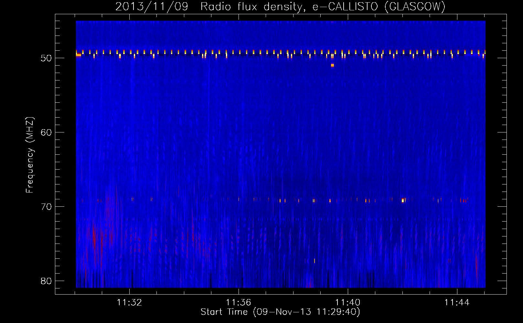The height and width of the screenshot is (323, 523).
Task: Click the isolated orange spot below the 50 MHz line
Action: [x=332, y=65]
